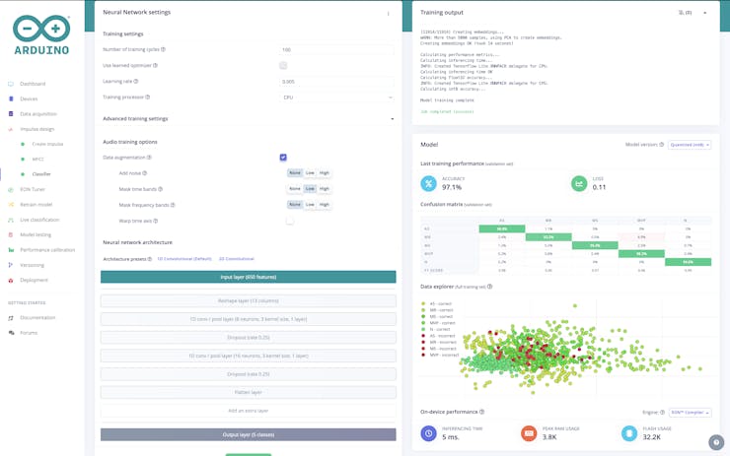Open Neural Network settings kebab menu
Screen dimensions: 730x456
389,14
